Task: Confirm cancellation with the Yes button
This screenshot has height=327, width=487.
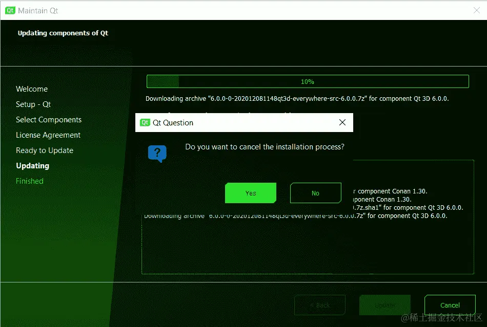Action: click(251, 193)
